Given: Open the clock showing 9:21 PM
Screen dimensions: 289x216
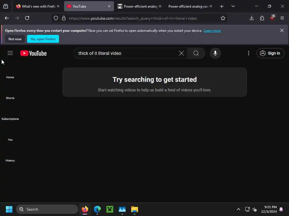Looking at the screenshot, I should [x=269, y=209].
